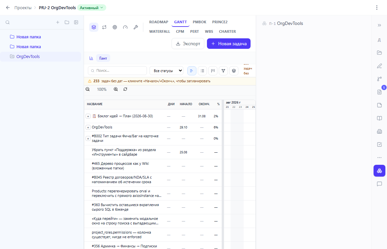The image size is (387, 249).
Task: Expand the OrgDevTools task row
Action: coord(88,127)
